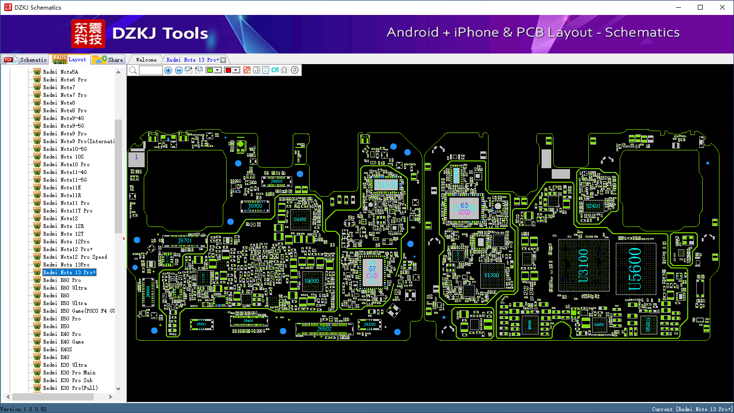
Task: Open the red color dropdown arrow
Action: [236, 70]
